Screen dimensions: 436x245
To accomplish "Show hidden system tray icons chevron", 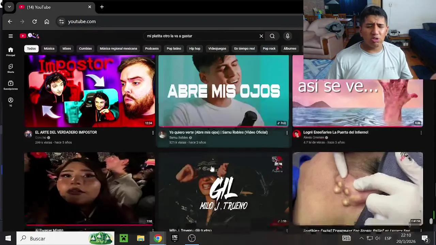I will pos(361,239).
